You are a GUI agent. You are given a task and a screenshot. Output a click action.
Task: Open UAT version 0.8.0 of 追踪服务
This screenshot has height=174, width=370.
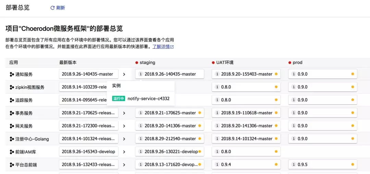[246, 100]
